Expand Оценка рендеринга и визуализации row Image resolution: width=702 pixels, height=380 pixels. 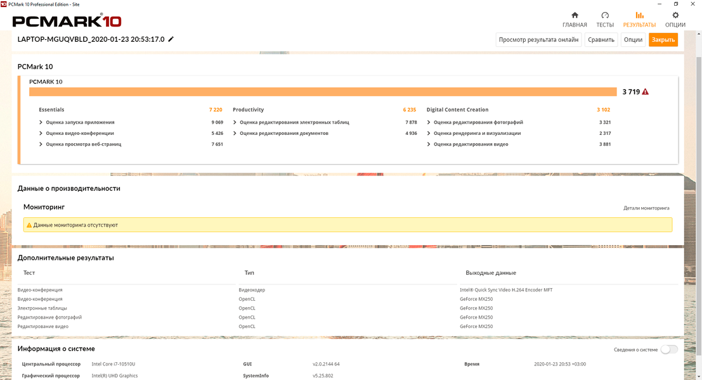(429, 133)
